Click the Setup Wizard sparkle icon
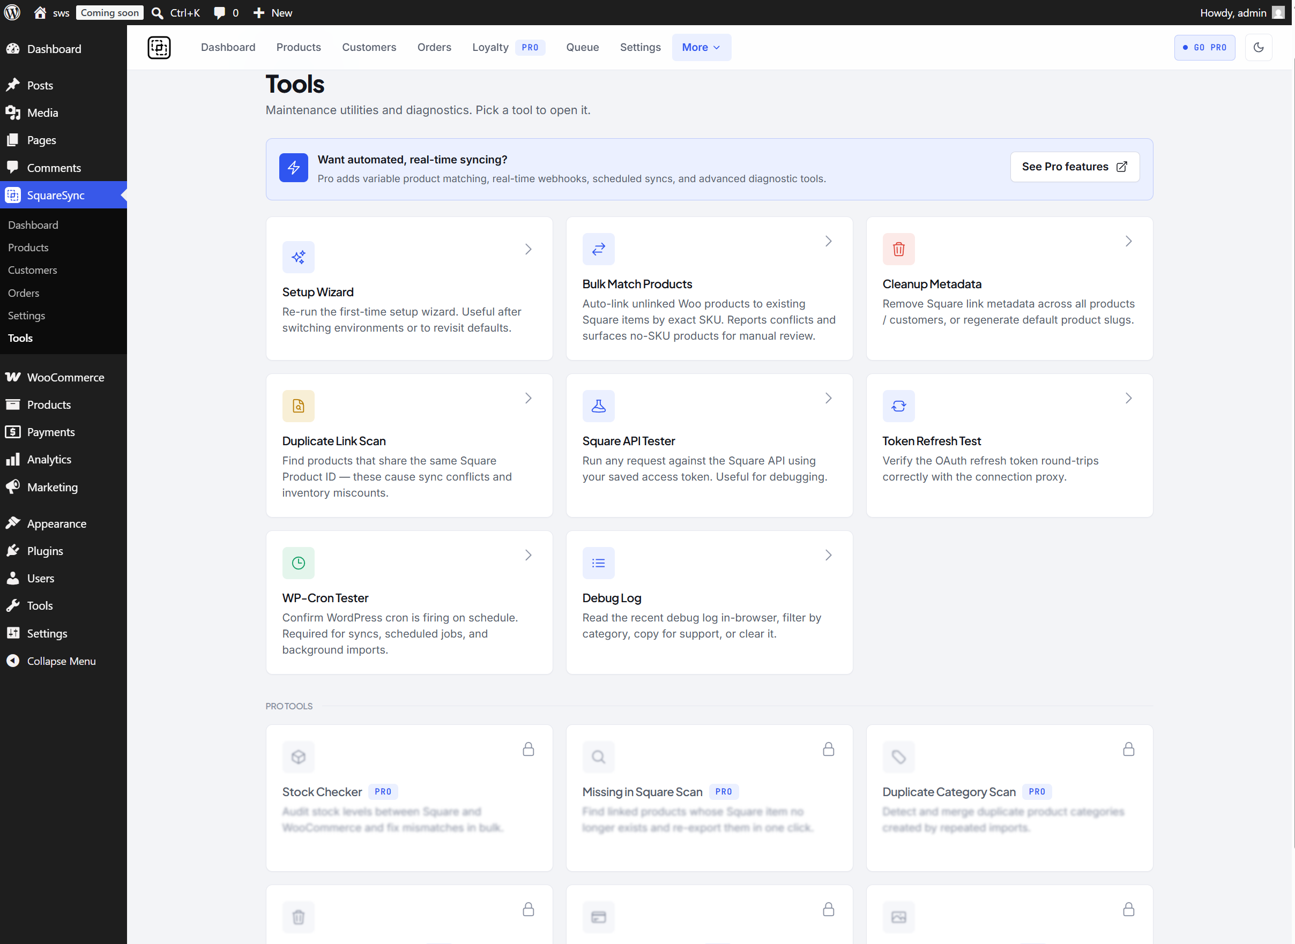The image size is (1295, 944). tap(299, 257)
